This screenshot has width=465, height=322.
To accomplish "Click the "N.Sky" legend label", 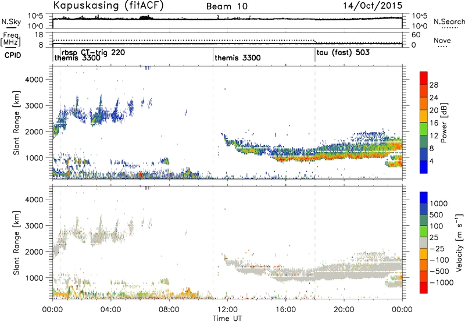I will click(11, 22).
